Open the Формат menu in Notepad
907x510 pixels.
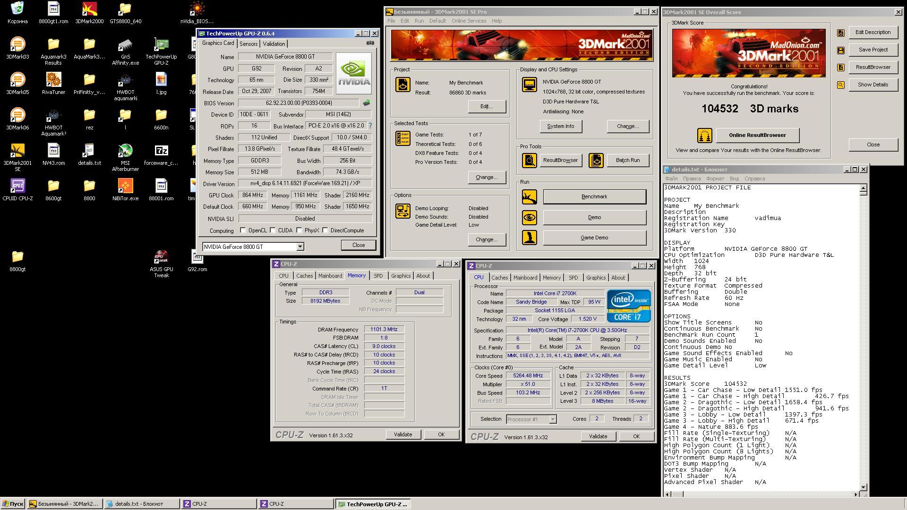click(x=715, y=178)
